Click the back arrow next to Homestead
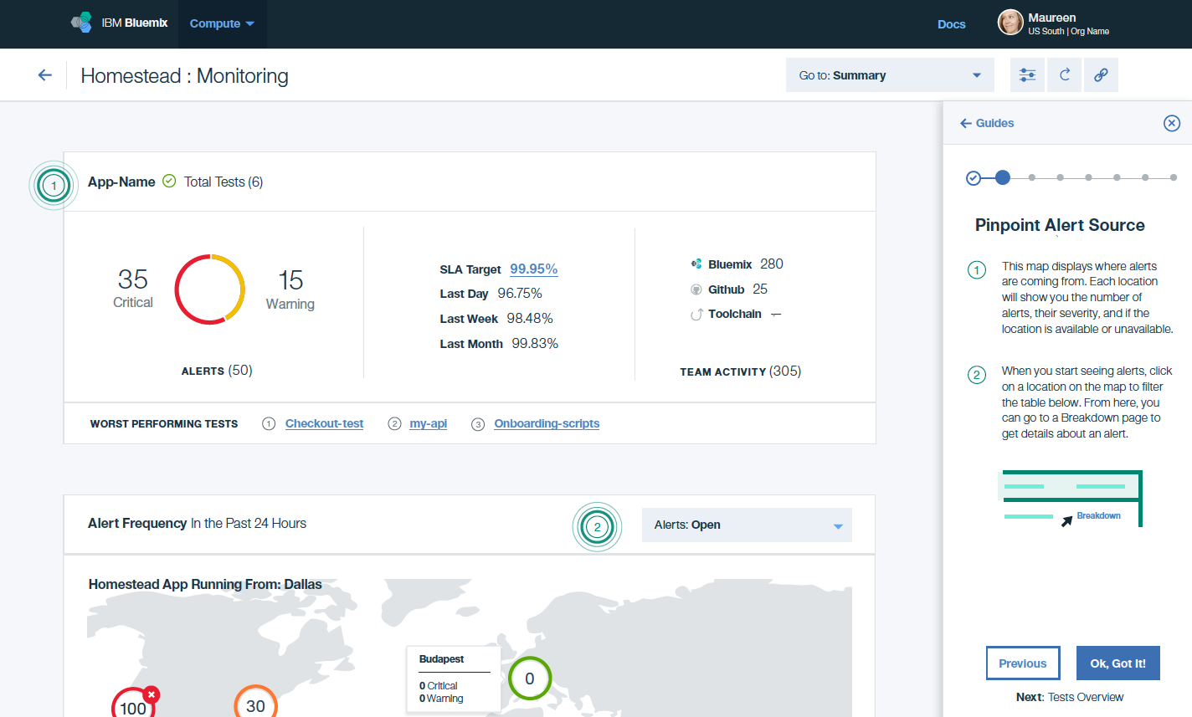Viewport: 1192px width, 717px height. pyautogui.click(x=44, y=74)
